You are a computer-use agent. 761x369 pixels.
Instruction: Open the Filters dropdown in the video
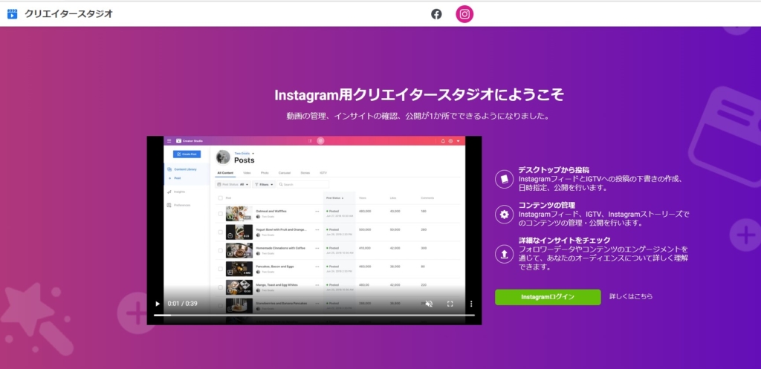tap(264, 184)
